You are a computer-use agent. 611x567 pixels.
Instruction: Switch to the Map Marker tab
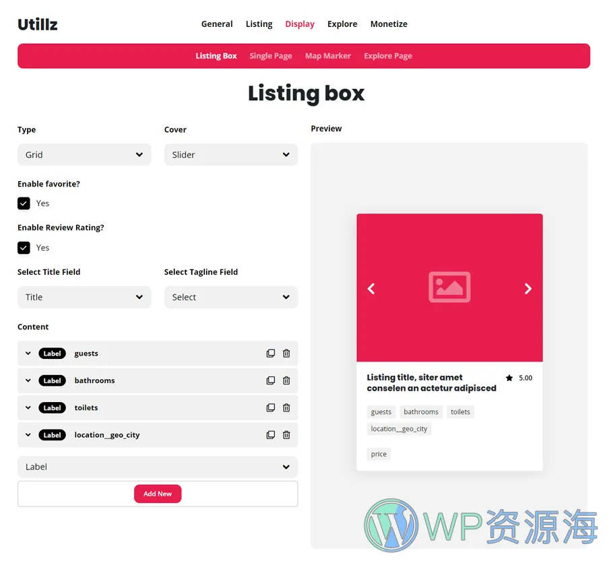coord(328,56)
